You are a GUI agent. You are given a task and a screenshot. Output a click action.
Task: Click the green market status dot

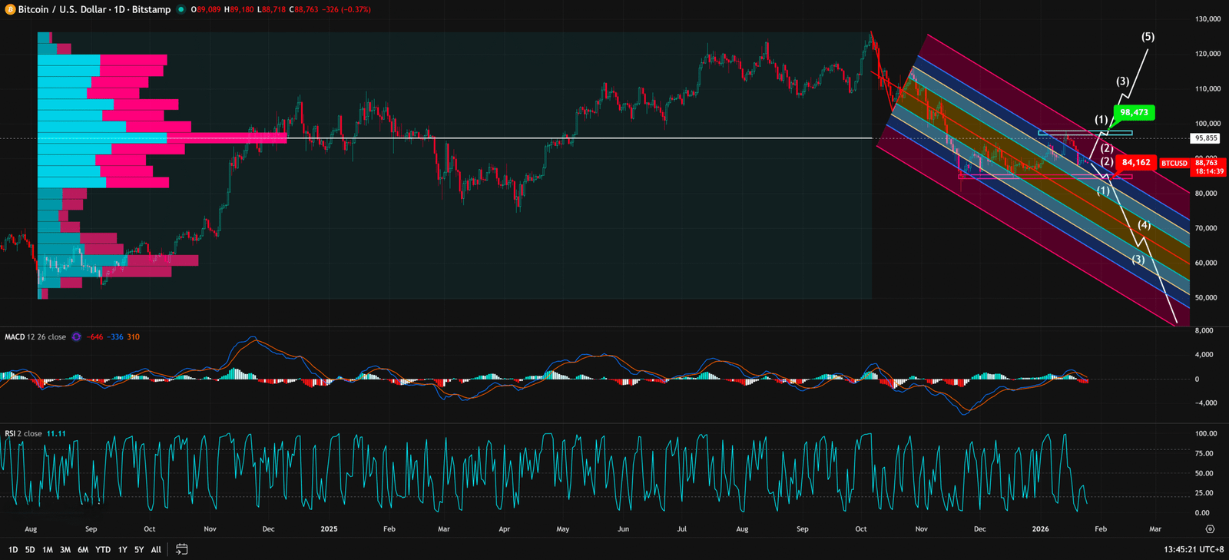tap(181, 9)
